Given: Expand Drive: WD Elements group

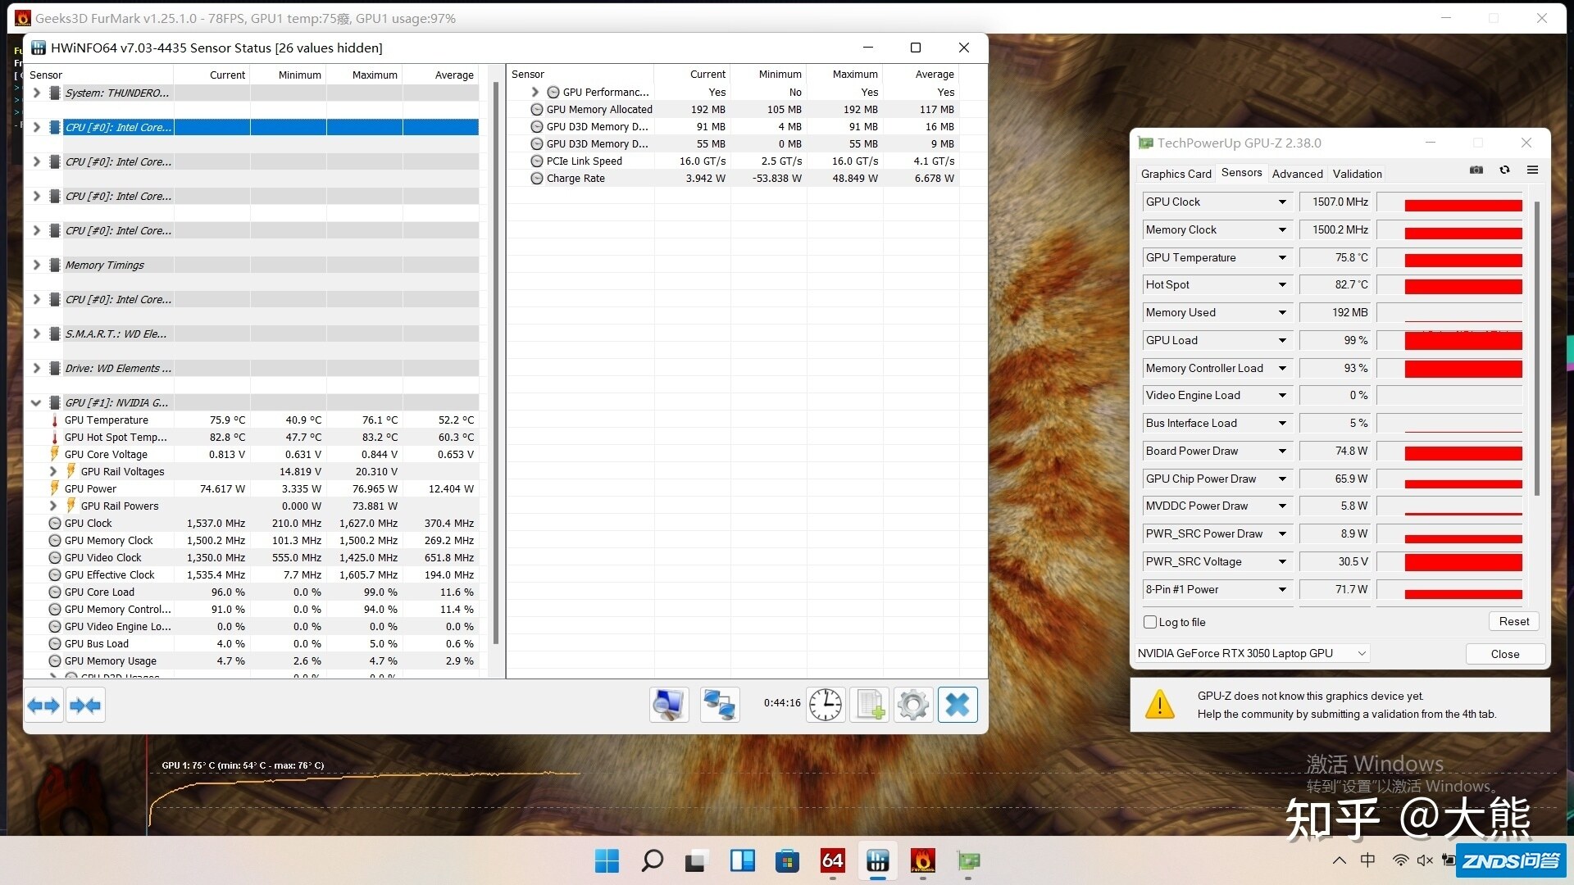Looking at the screenshot, I should tap(36, 368).
